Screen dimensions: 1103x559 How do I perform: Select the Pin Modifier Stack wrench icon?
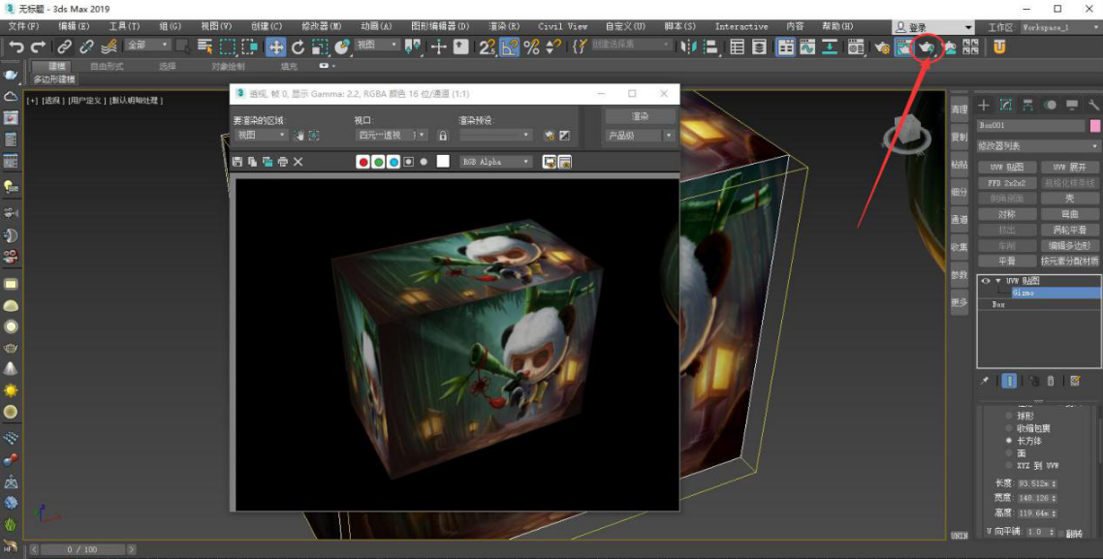[1092, 104]
